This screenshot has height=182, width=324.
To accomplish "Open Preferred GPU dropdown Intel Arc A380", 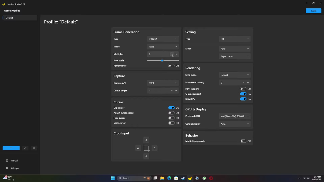I will coord(235,116).
